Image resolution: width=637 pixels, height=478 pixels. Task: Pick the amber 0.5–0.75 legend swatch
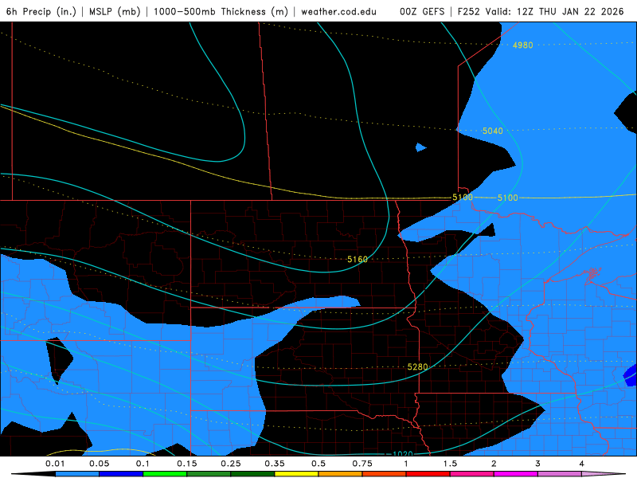click(x=341, y=474)
